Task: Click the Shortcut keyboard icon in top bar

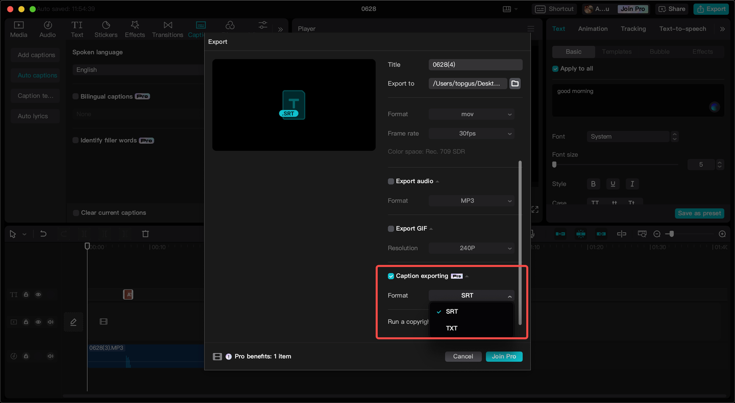Action: click(x=541, y=9)
